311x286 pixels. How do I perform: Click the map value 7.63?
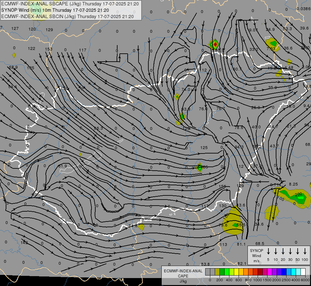click(271, 49)
